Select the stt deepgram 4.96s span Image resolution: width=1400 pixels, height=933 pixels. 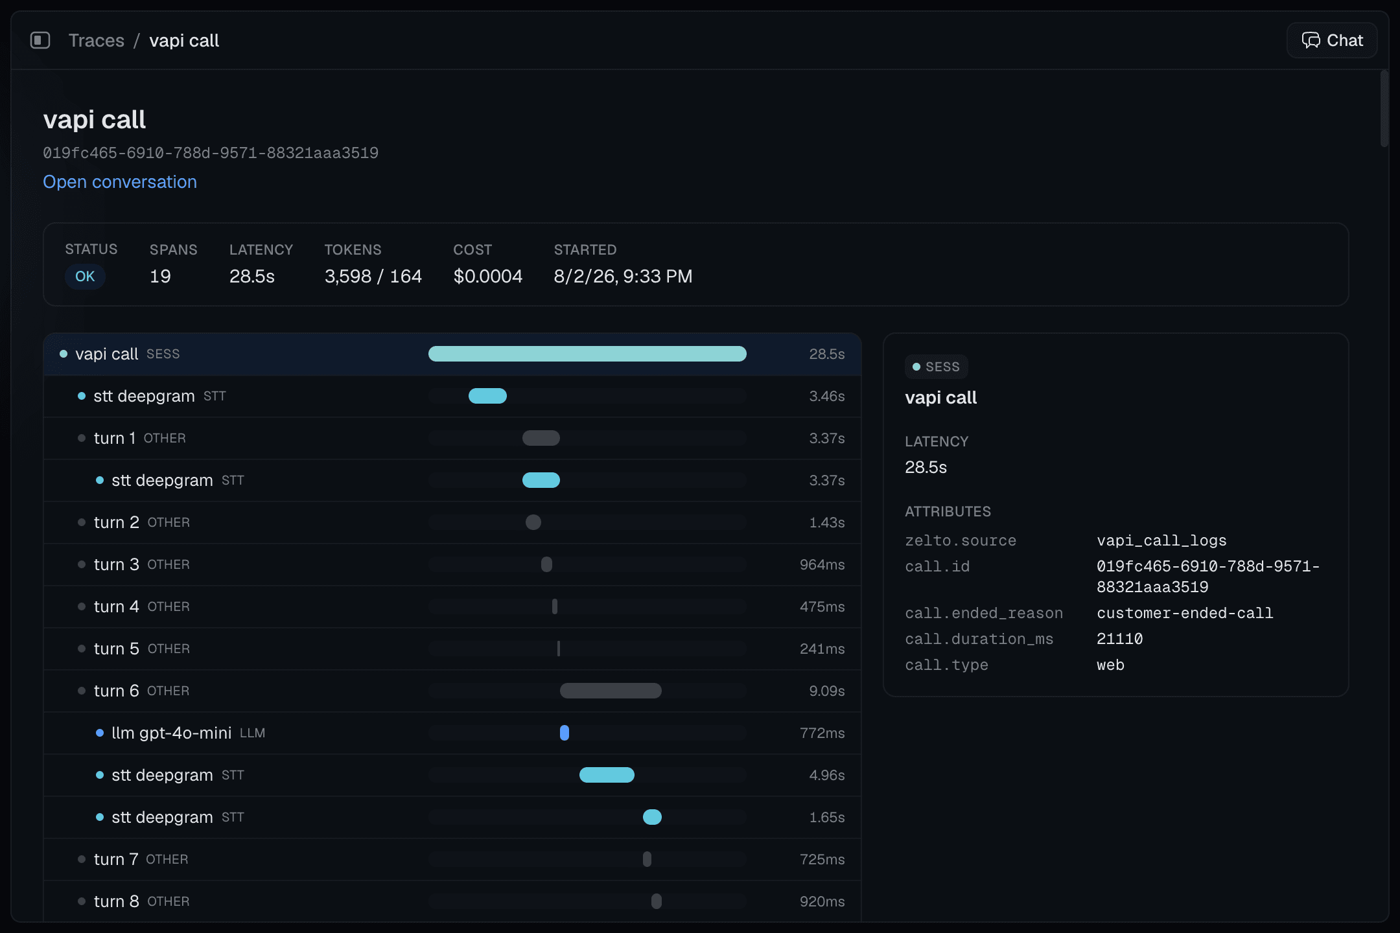click(x=452, y=775)
